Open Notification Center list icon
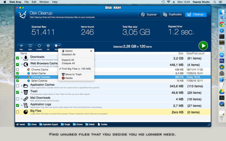 click(220, 2)
